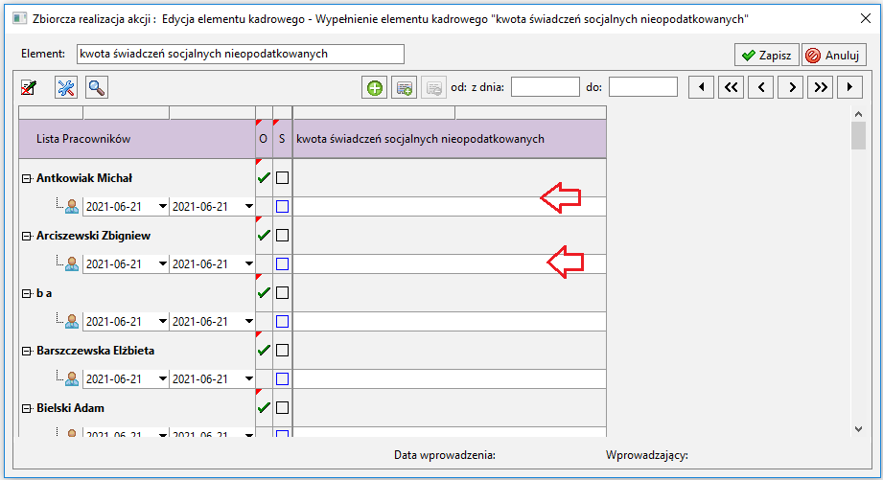
Task: Click the vertical scrollbar thumb
Action: coord(858,136)
